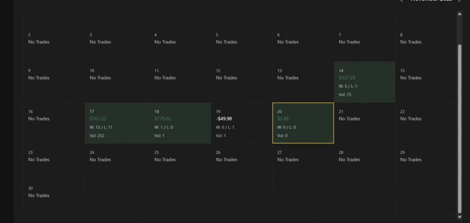This screenshot has height=223, width=470.
Task: Select day 21 with No Trades
Action: pos(364,123)
